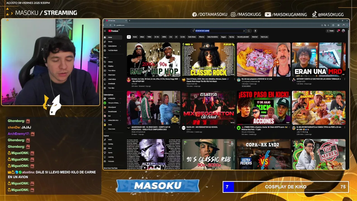The width and height of the screenshot is (357, 201).
Task: Open the A PRESIÓN subscription channel
Action: click(x=113, y=99)
